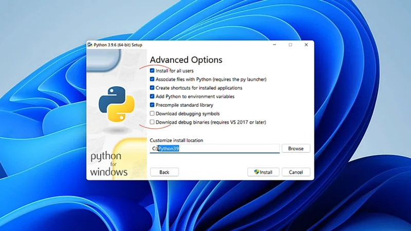Uncheck Add Python to environment variables
Screen dimensions: 411x231
[152, 97]
